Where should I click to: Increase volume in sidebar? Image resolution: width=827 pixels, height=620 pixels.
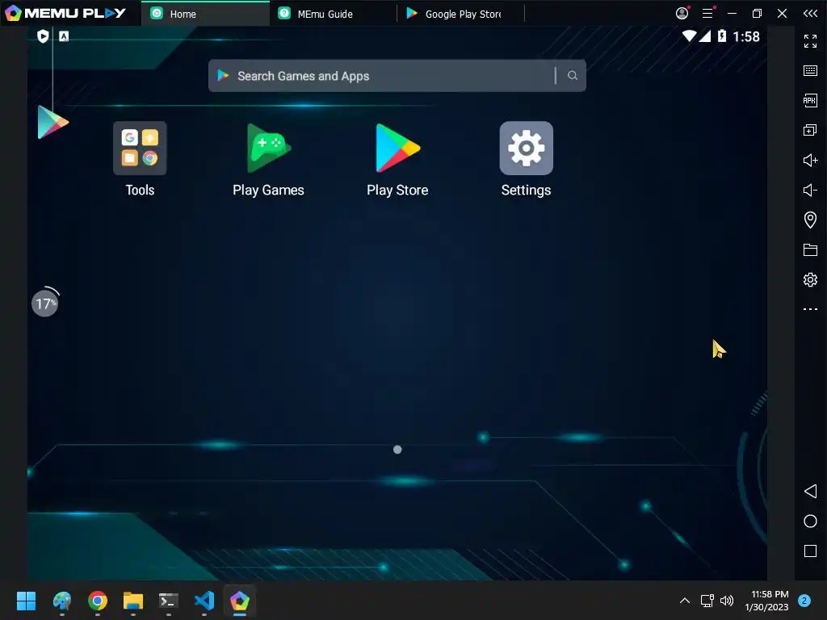point(810,160)
